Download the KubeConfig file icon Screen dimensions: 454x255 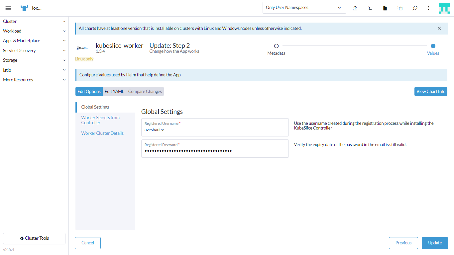coord(385,8)
